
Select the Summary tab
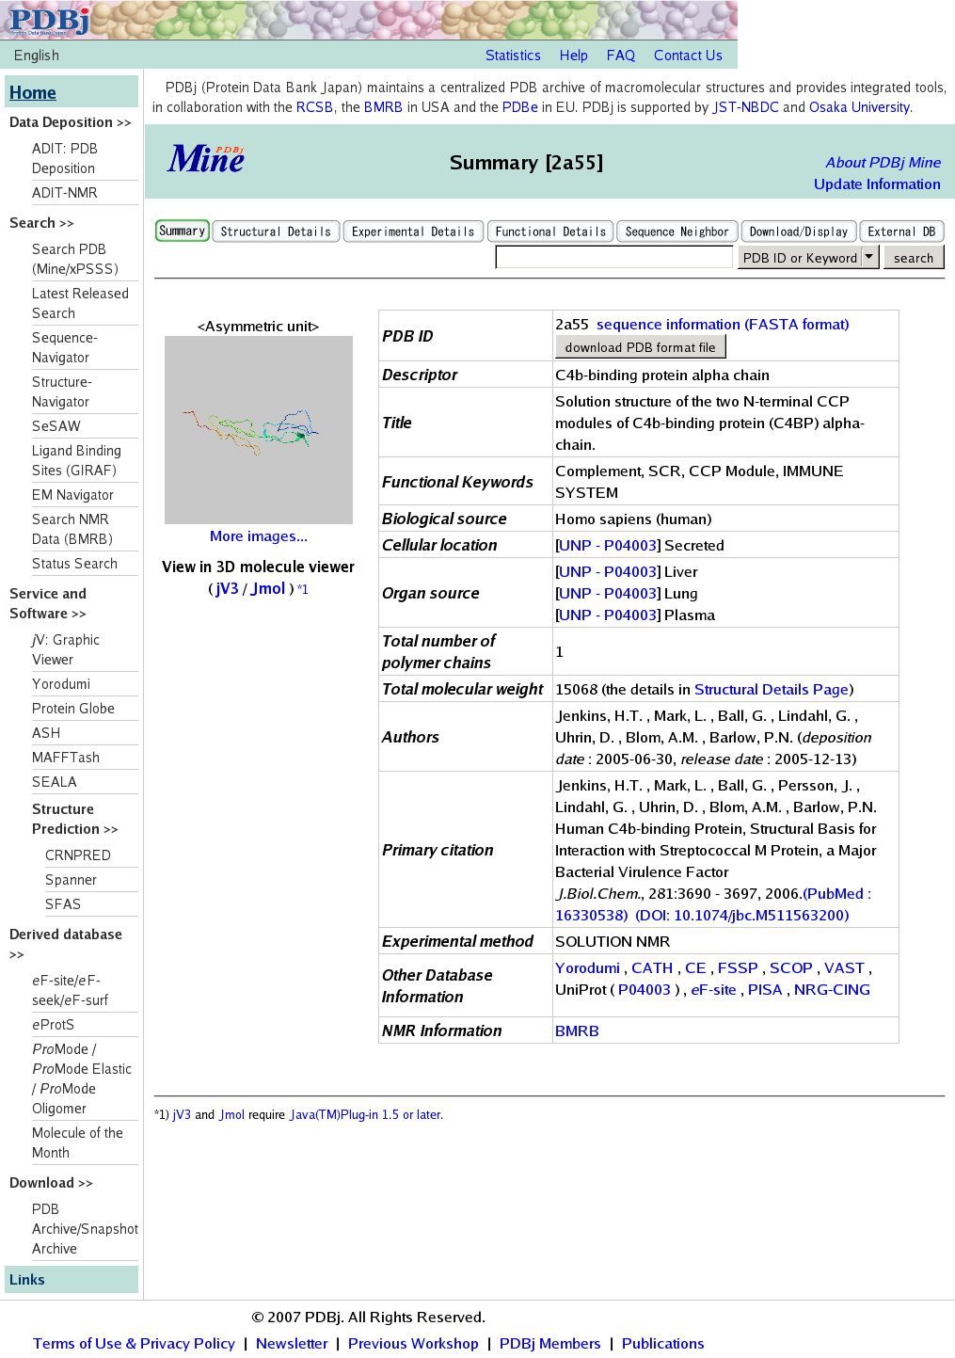182,231
